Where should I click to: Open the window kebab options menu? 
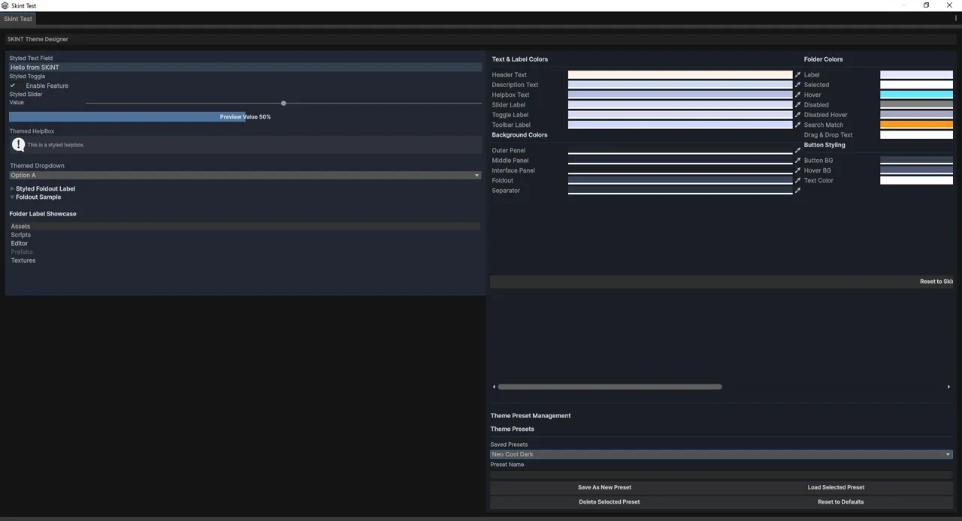tap(955, 19)
